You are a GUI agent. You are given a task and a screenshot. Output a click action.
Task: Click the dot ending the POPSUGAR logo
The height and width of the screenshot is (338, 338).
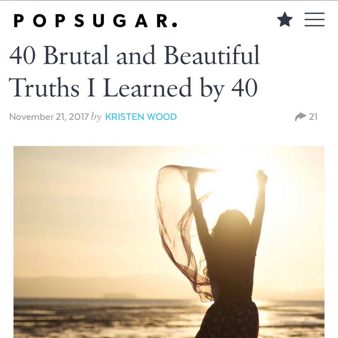point(175,24)
